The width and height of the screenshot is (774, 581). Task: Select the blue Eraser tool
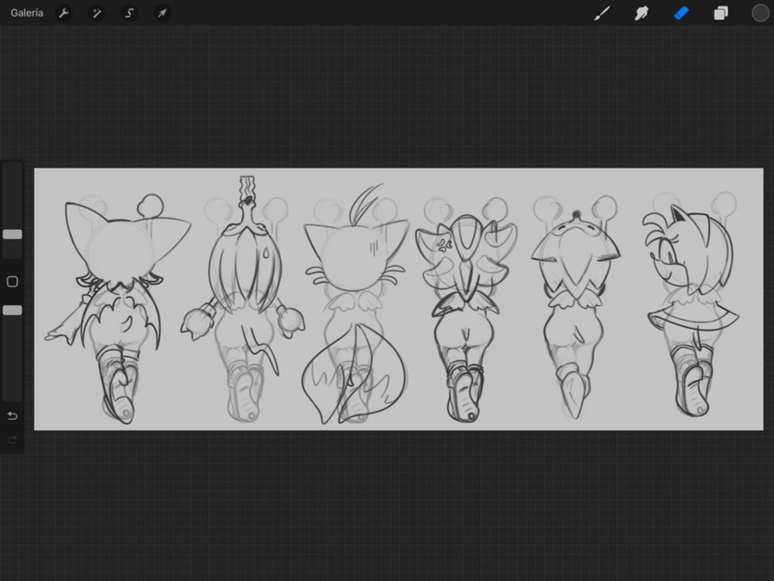click(x=681, y=13)
